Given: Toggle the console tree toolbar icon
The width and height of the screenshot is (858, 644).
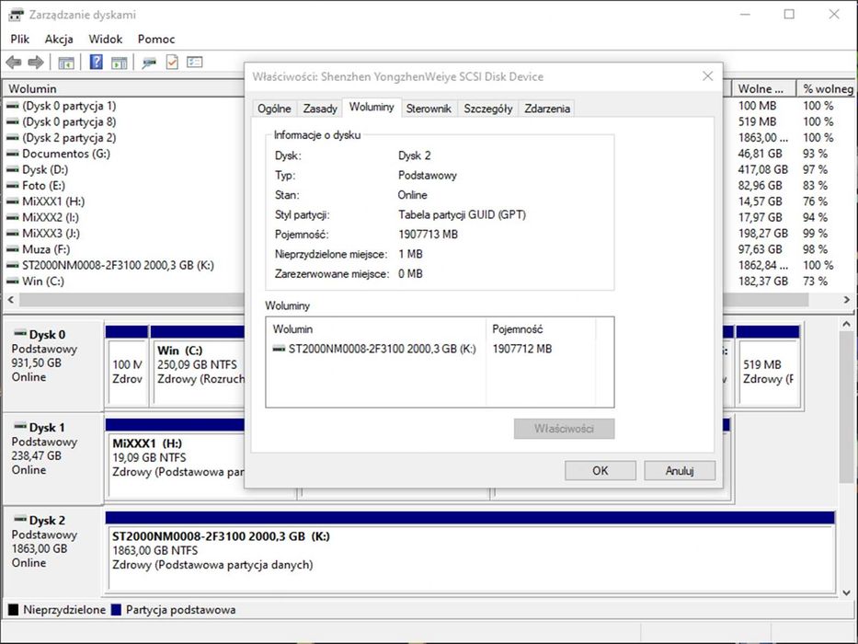Looking at the screenshot, I should tap(66, 63).
